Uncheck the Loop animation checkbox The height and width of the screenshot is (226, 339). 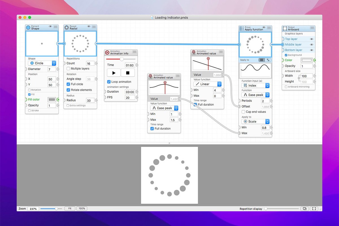tap(109, 82)
